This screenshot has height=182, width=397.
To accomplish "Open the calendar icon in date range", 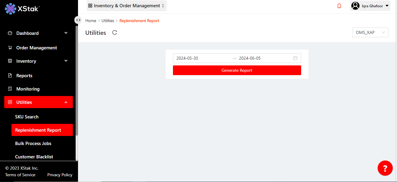I will (295, 58).
